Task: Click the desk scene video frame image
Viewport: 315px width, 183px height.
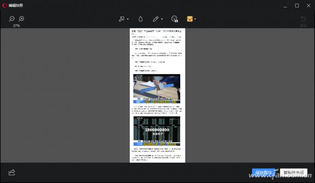Action: click(157, 89)
